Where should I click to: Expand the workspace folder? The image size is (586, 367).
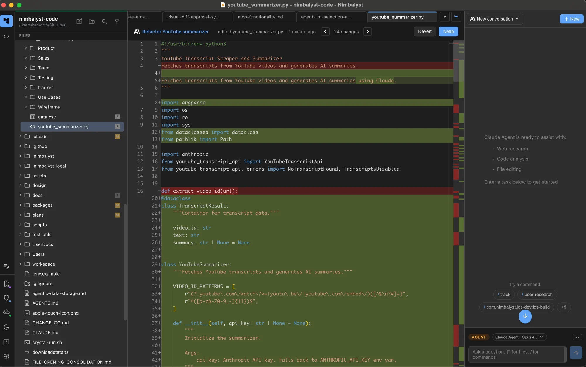pos(20,264)
